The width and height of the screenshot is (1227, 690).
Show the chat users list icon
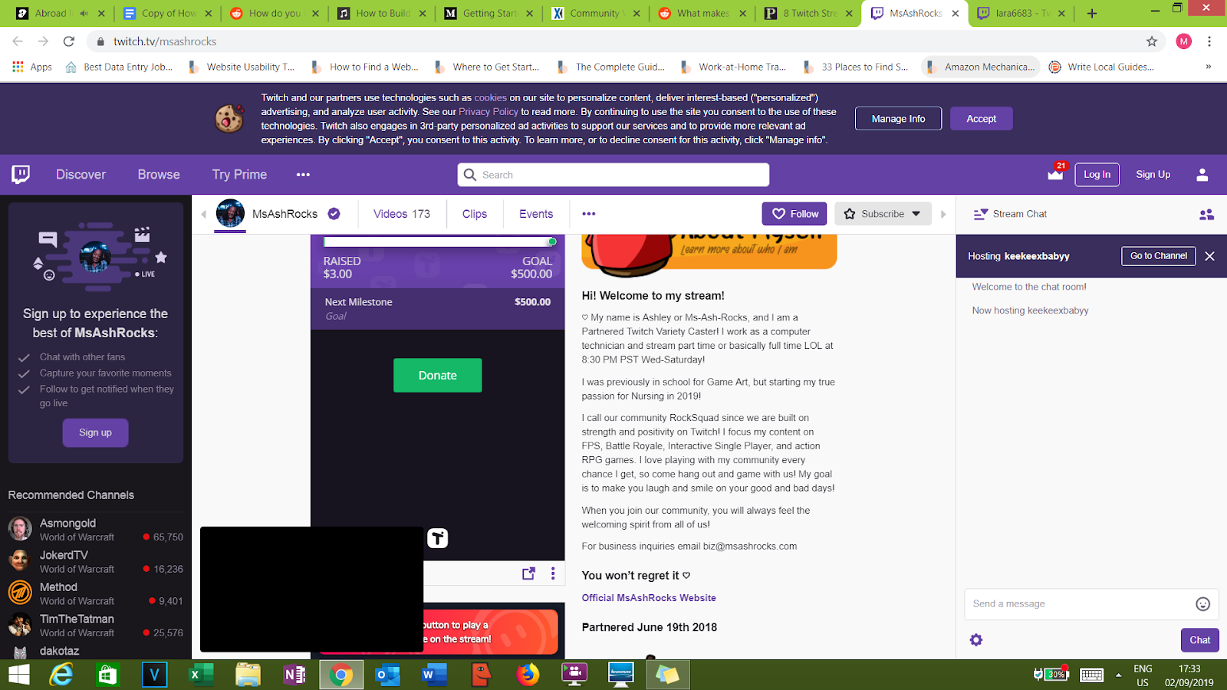(1206, 215)
